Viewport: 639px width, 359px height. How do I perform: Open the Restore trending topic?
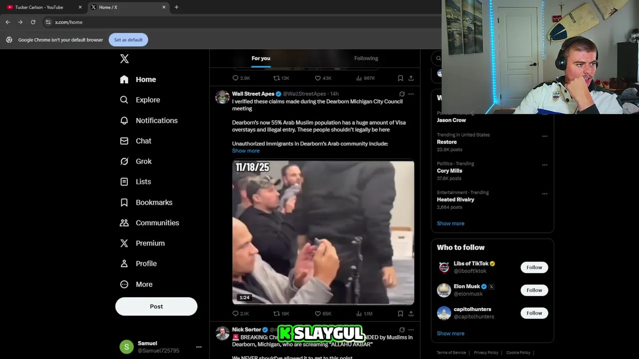tap(447, 142)
